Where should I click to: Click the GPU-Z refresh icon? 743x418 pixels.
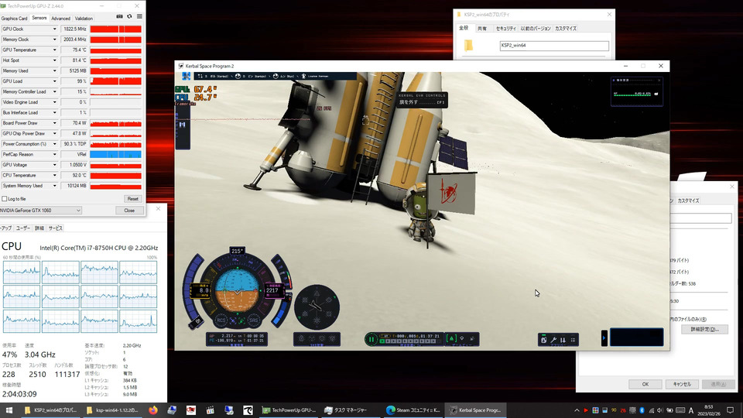[x=129, y=16]
